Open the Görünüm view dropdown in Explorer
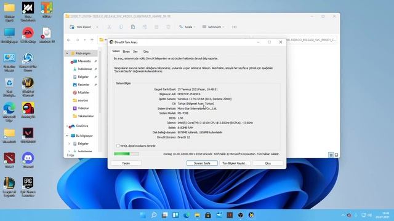 [x=214, y=27]
